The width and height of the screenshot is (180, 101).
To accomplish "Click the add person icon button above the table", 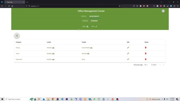I will 17,36.
